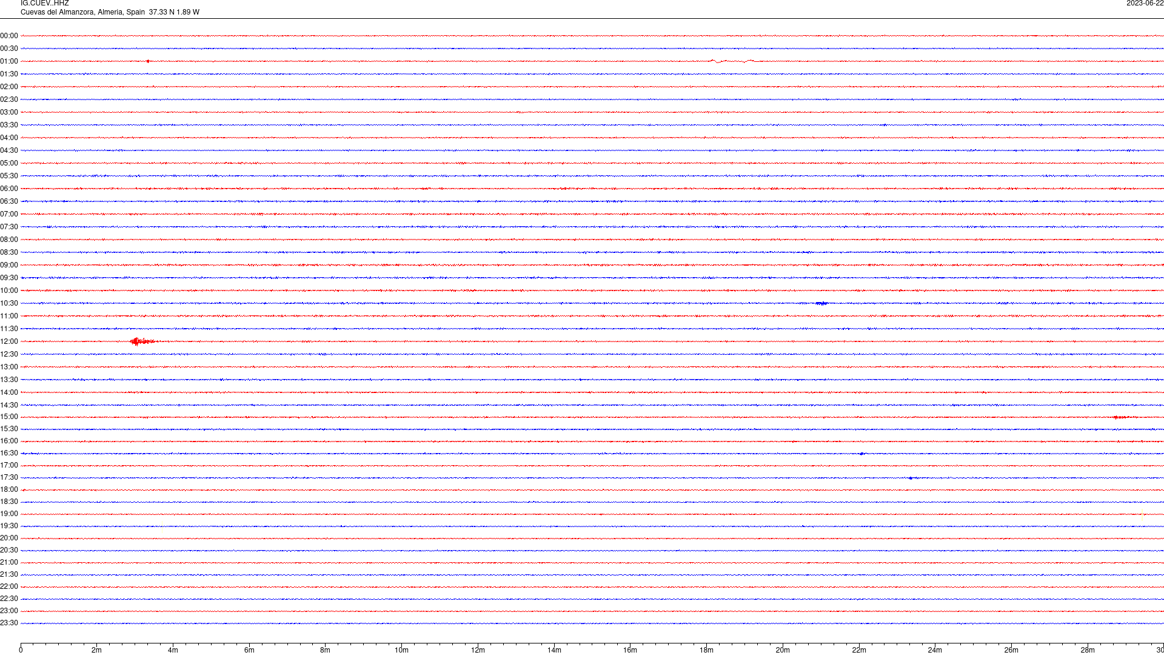The height and width of the screenshot is (655, 1164).
Task: Click the 12:00 time row label
Action: 9,341
